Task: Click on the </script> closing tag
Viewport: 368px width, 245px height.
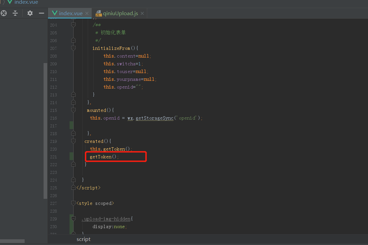Action: coord(88,188)
